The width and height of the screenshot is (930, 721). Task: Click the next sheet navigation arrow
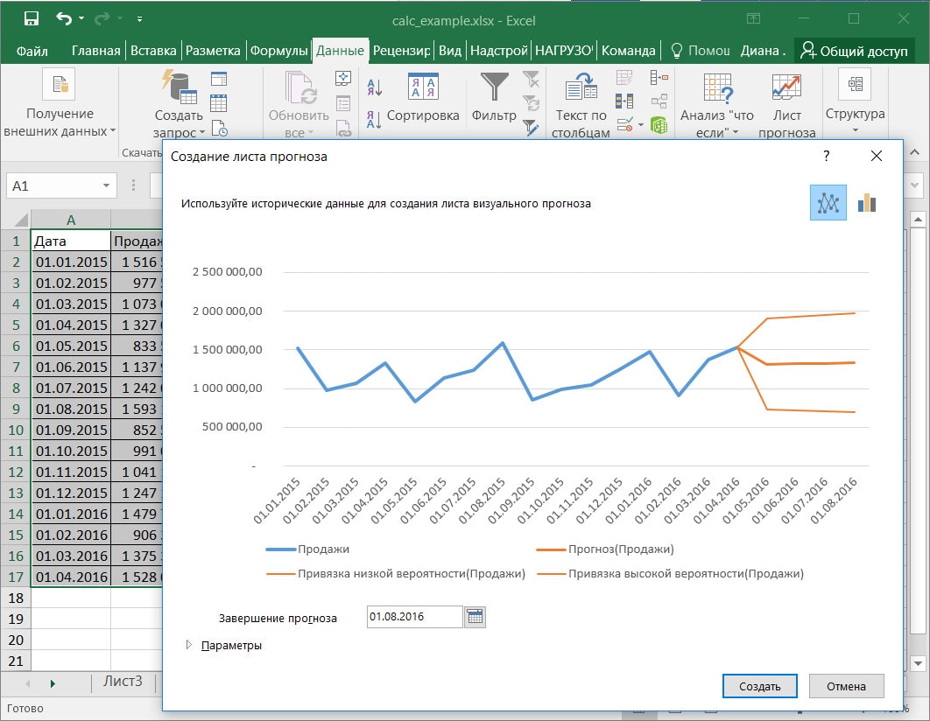coord(53,683)
